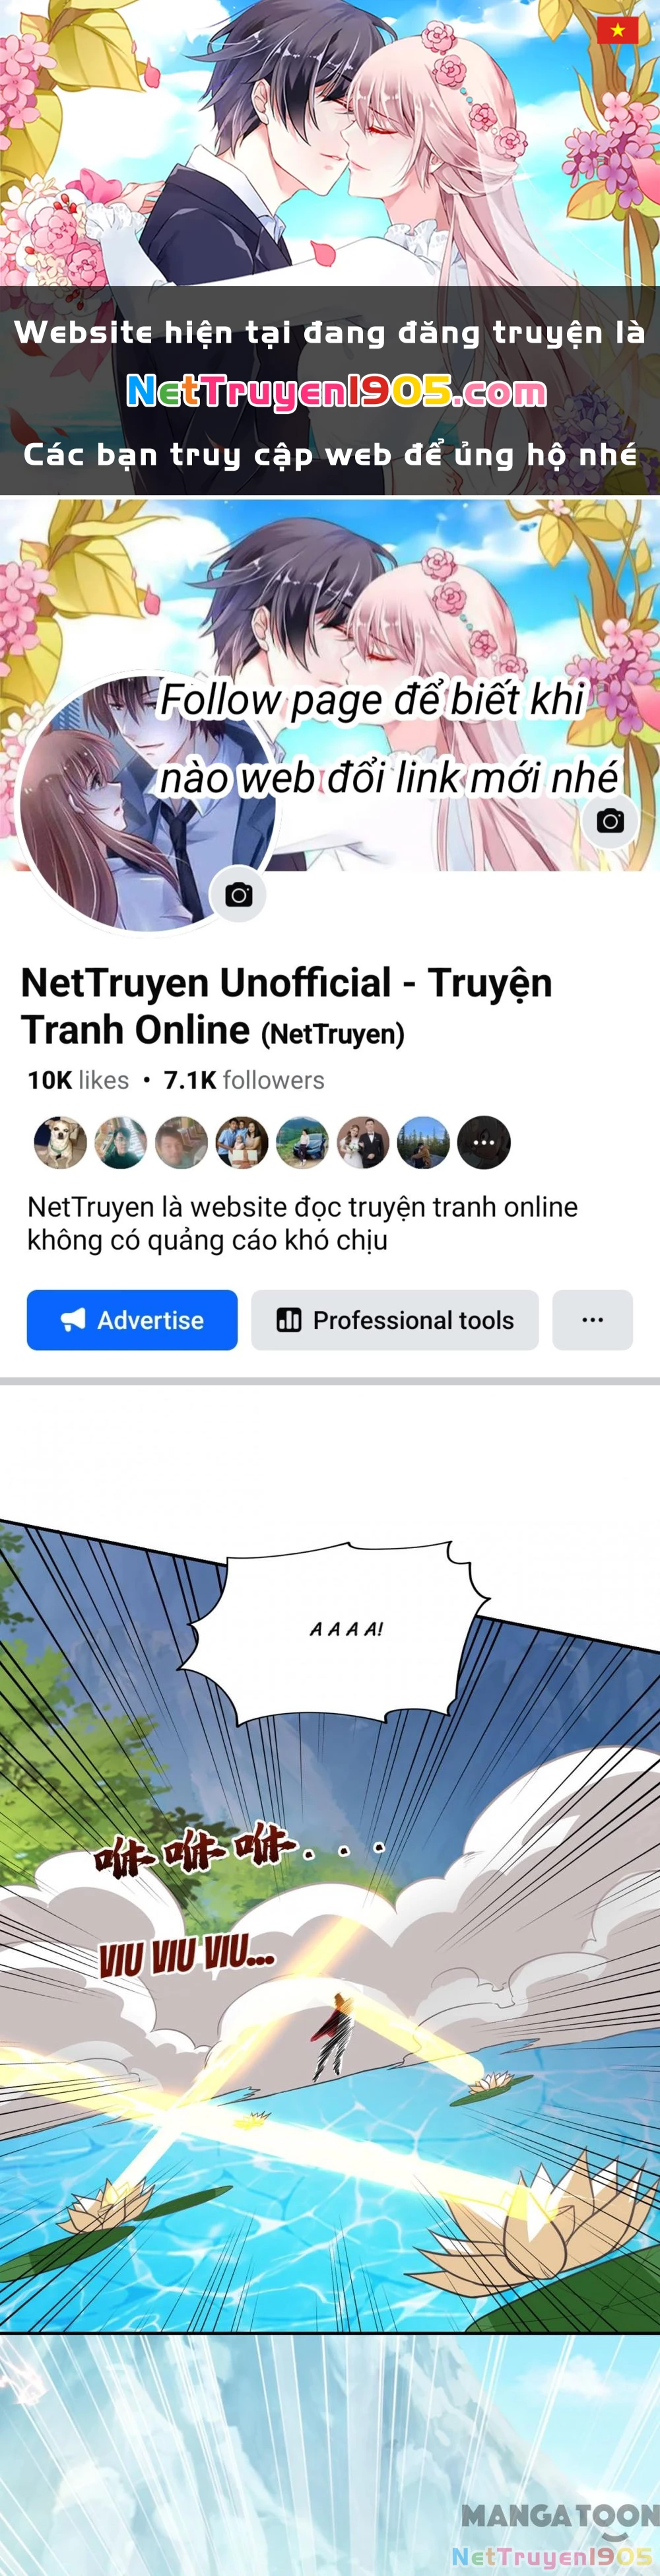Open the 7.1K followers count
The height and width of the screenshot is (2576, 660).
click(244, 1080)
